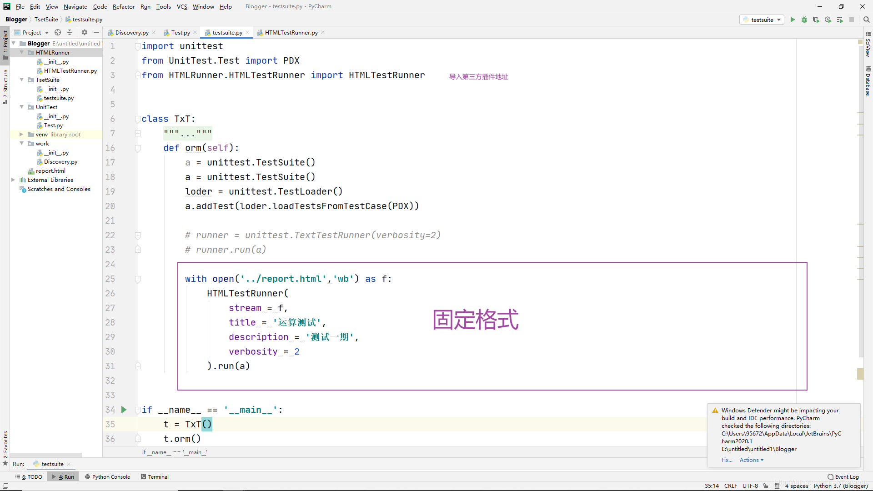Debug testsuite with the bug icon
This screenshot has height=491, width=873.
coord(804,20)
